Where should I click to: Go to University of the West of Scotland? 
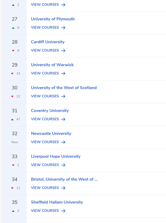64,88
